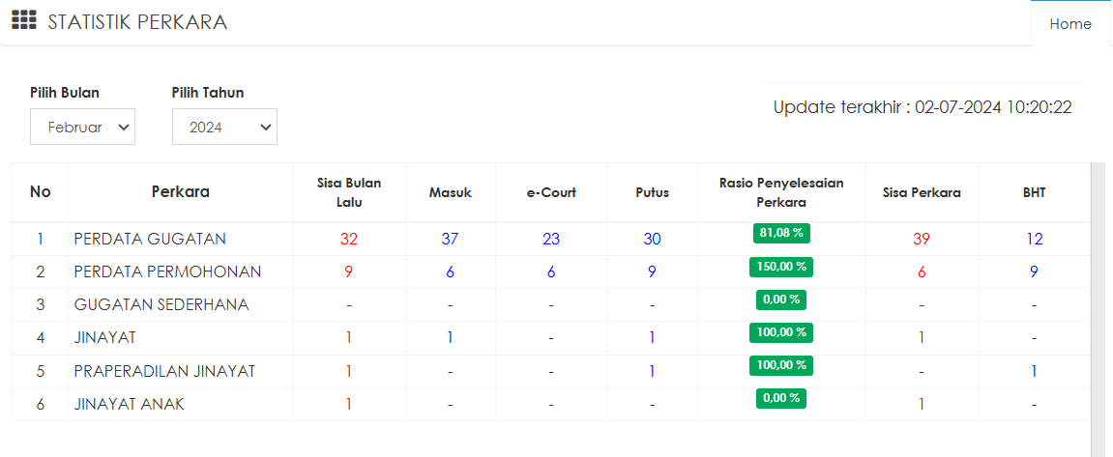
Task: Click the JINAYAT case type
Action: click(105, 337)
